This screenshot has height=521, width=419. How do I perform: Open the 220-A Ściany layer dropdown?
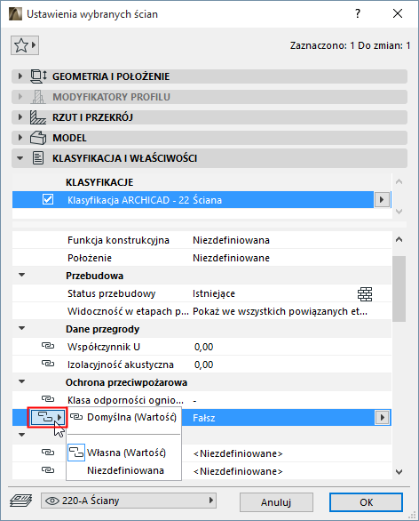point(129,501)
